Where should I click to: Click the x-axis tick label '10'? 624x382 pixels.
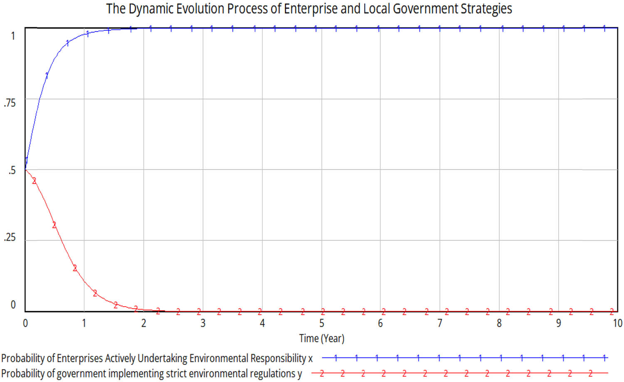point(617,323)
